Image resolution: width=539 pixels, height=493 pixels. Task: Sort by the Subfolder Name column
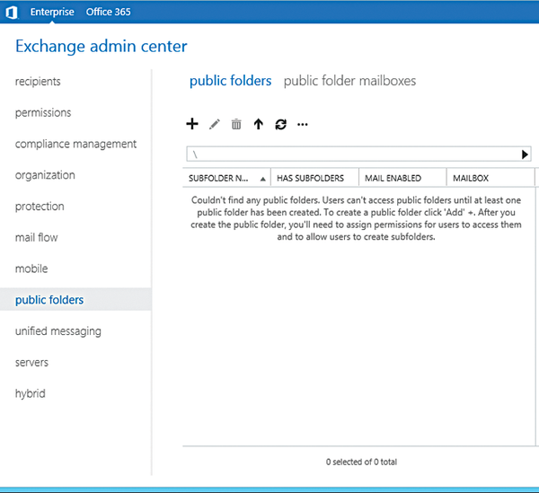pos(227,178)
